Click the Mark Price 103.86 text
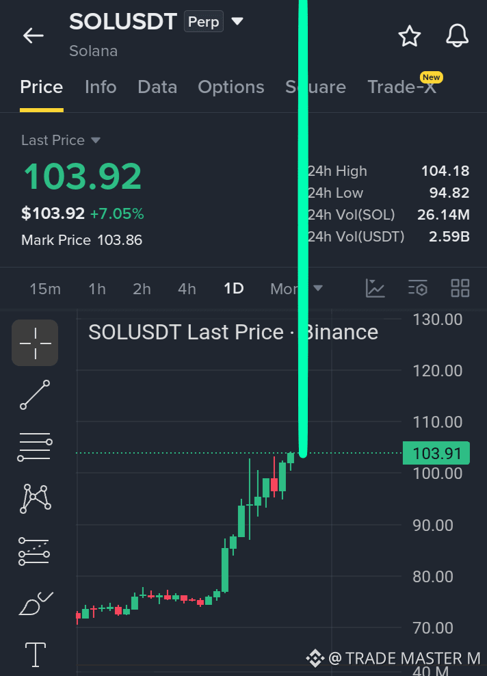 [81, 240]
